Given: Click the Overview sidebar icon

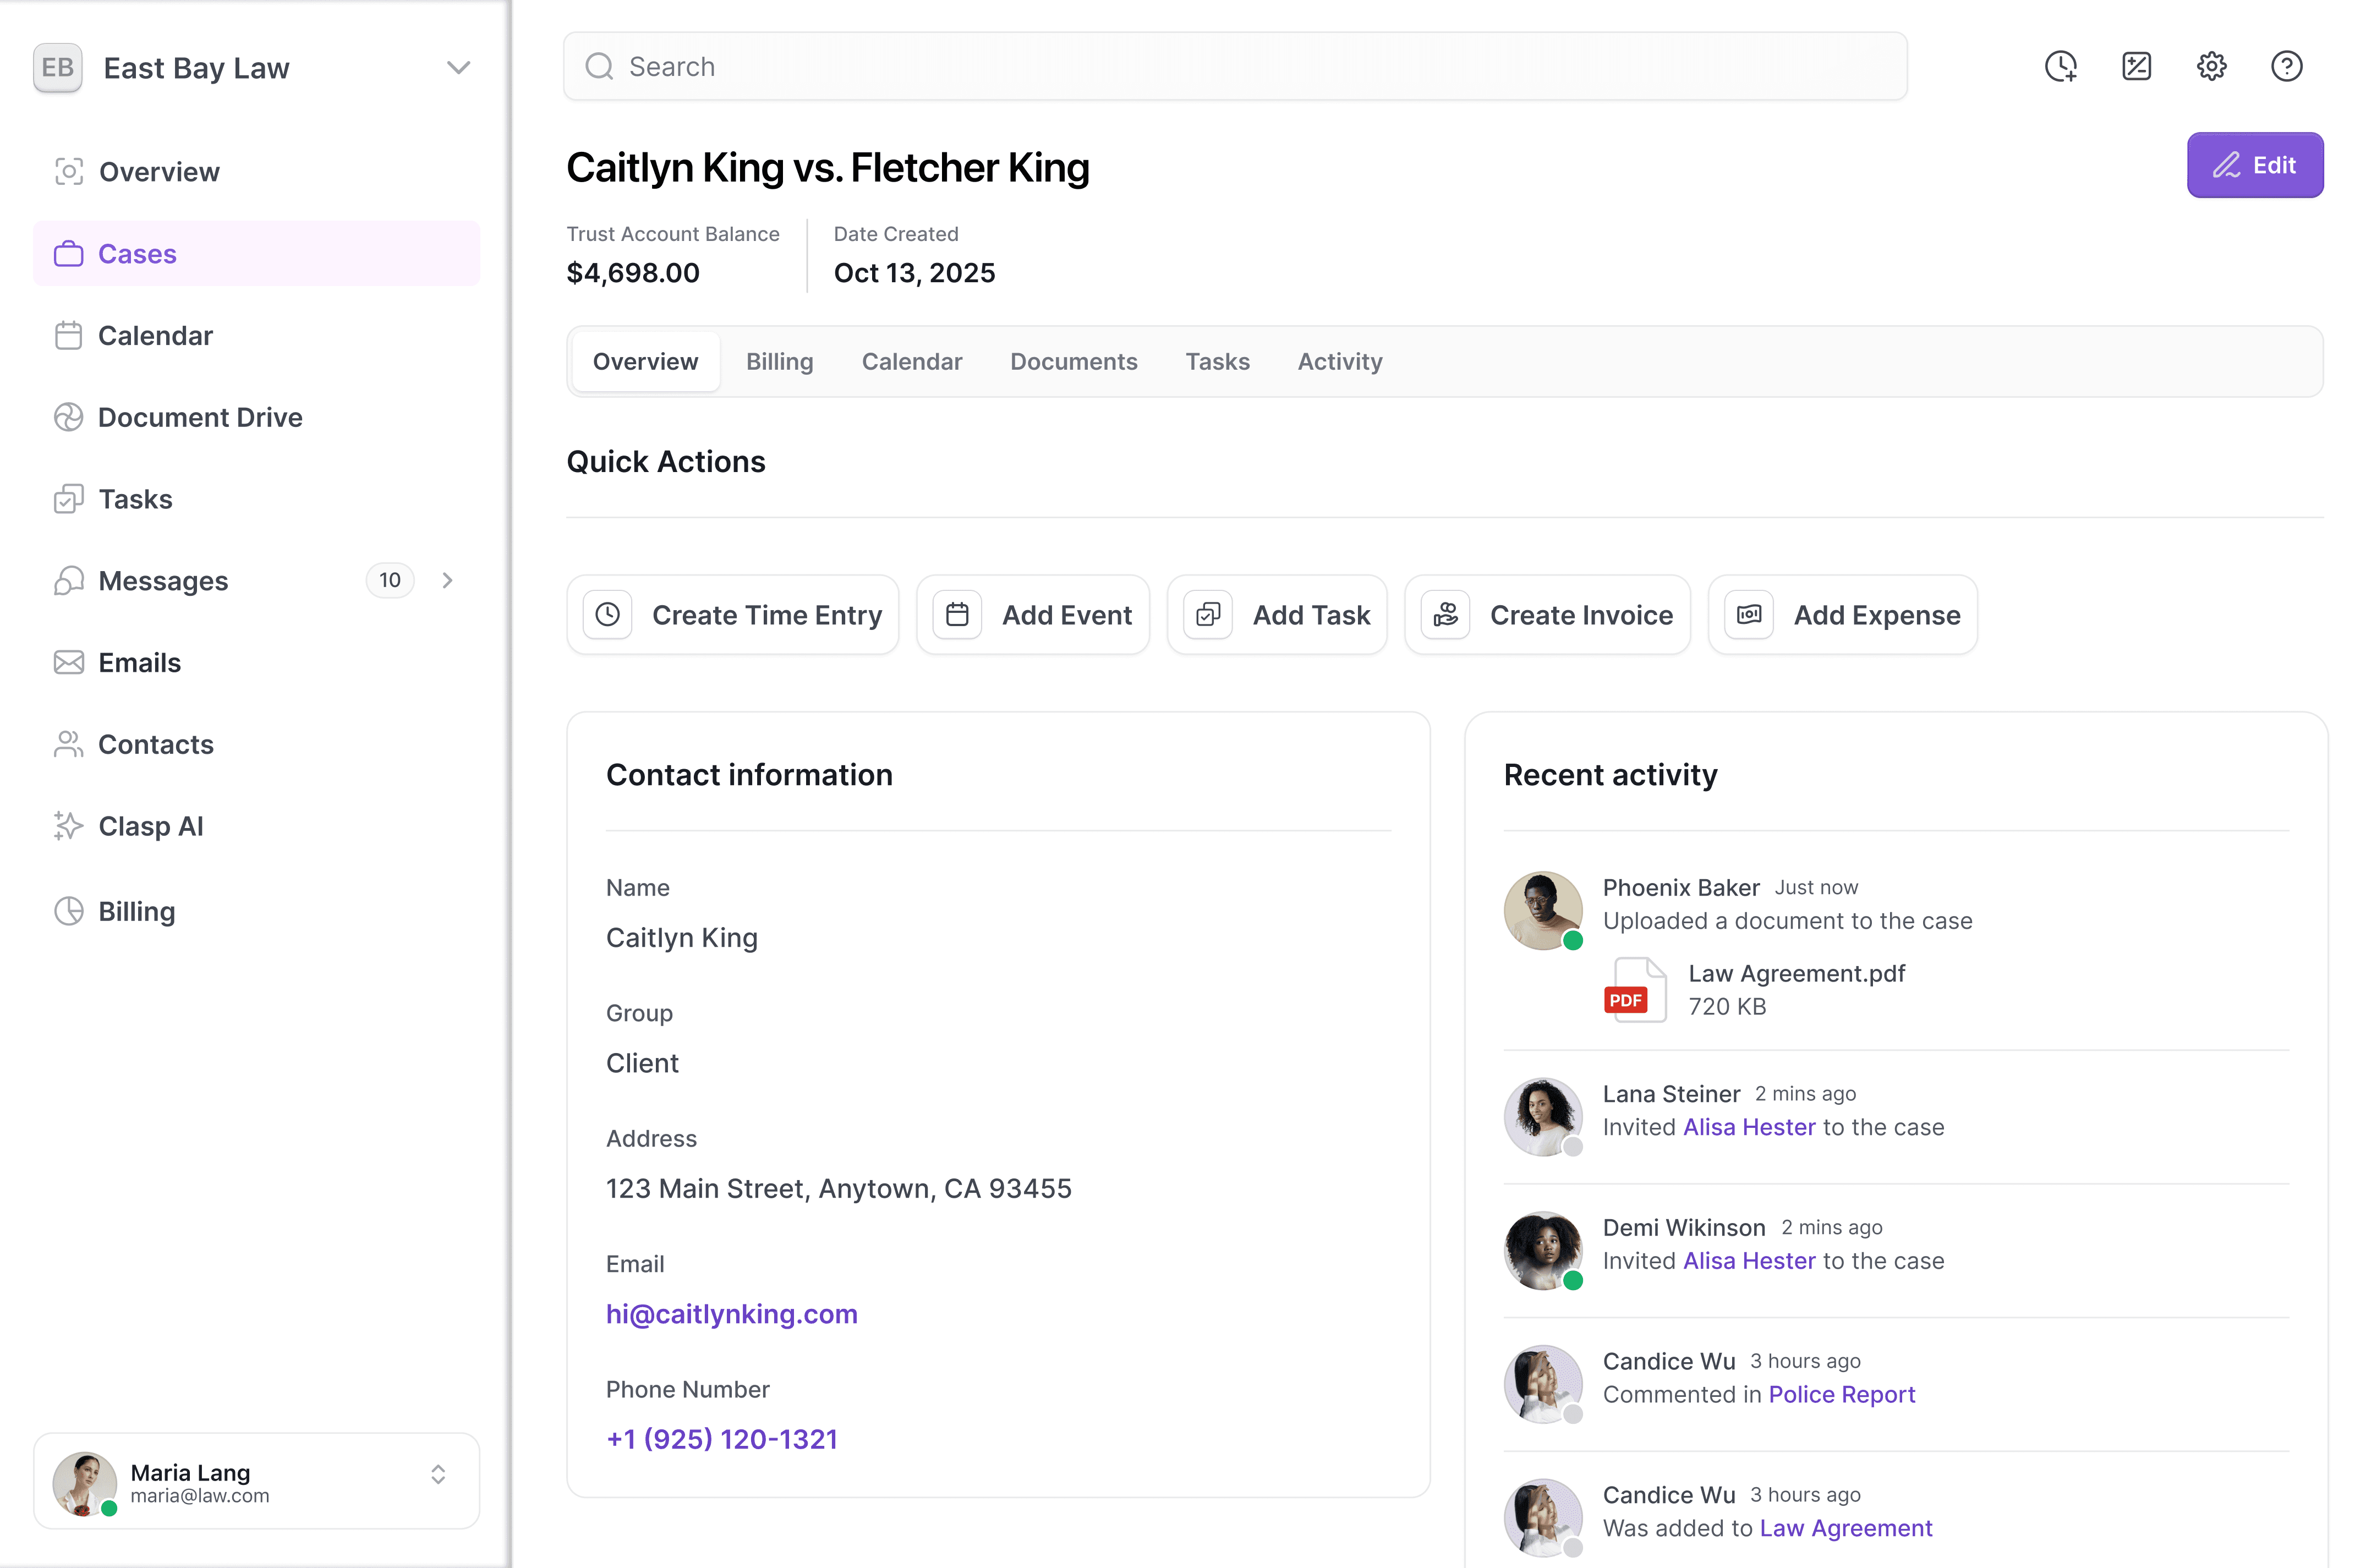Looking at the screenshot, I should (x=68, y=172).
